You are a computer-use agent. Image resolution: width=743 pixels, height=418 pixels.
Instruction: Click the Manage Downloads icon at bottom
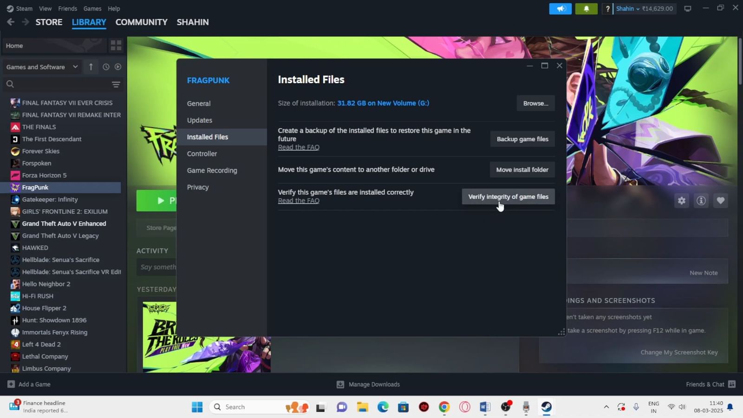(340, 384)
